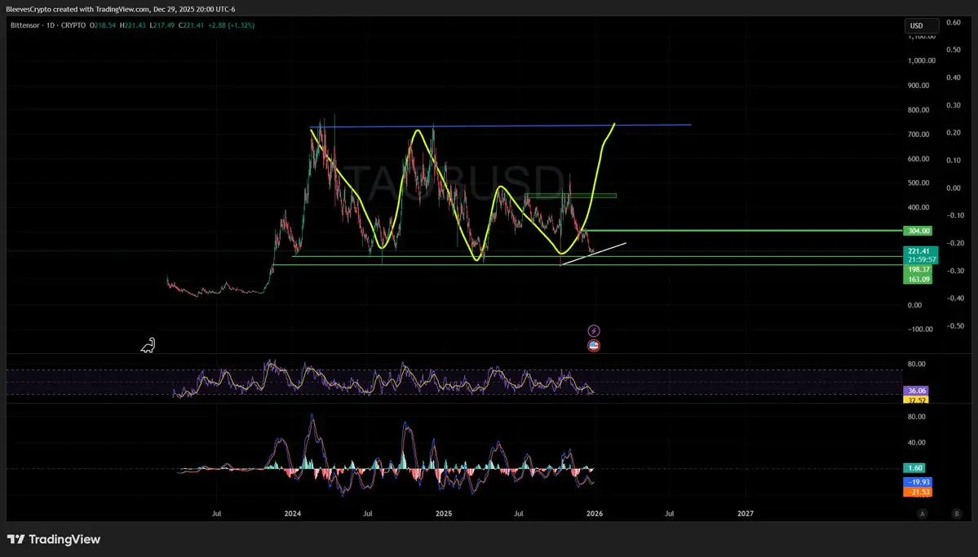Click the 2024 marker on time axis
This screenshot has width=978, height=557.
click(293, 514)
